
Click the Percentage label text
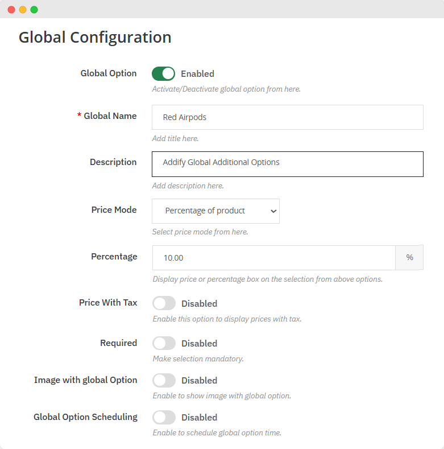point(114,256)
